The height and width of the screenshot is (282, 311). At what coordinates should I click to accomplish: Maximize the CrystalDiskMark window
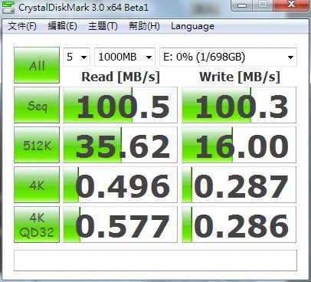click(x=263, y=5)
